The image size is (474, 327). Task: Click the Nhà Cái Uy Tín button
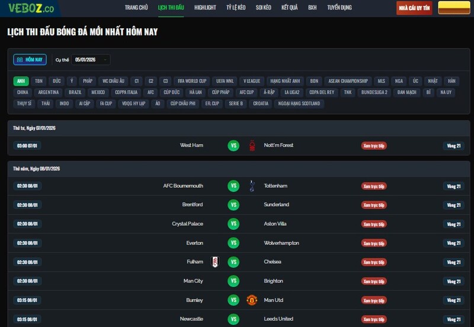point(414,8)
